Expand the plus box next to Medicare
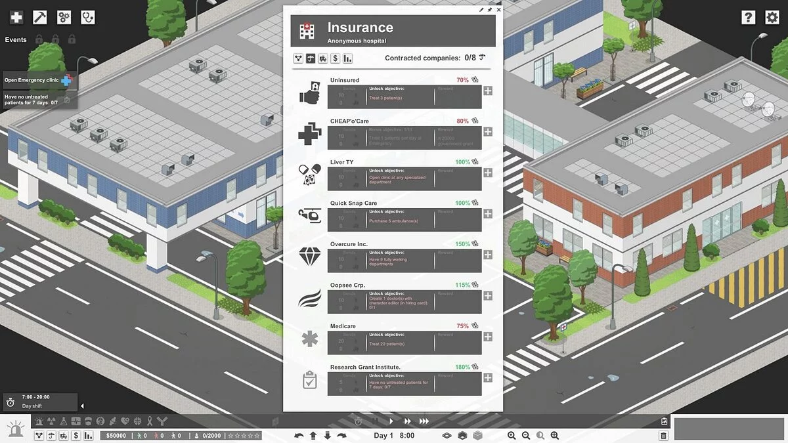The image size is (788, 443). point(487,337)
